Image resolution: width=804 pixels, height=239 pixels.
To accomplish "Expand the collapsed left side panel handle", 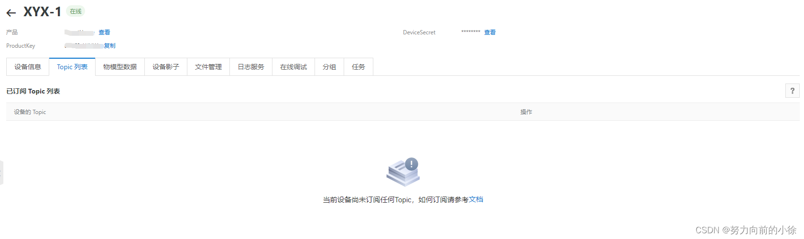I will (x=1, y=172).
